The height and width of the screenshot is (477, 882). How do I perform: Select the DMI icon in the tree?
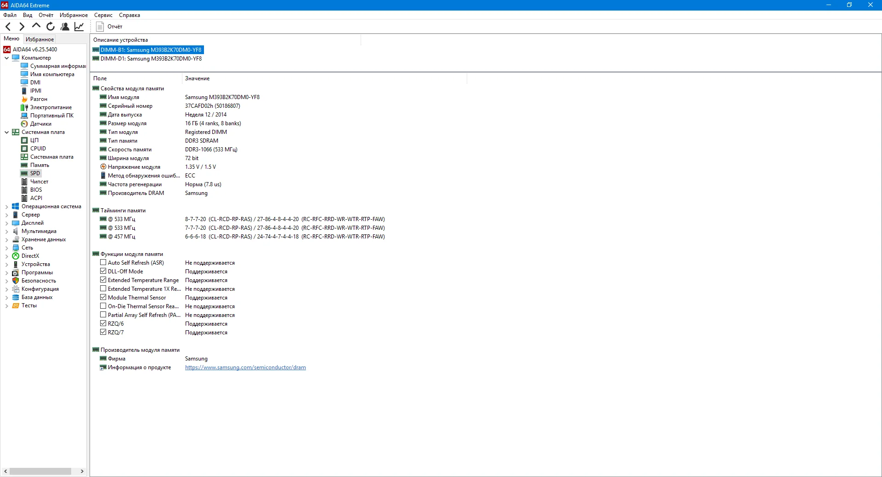(24, 83)
